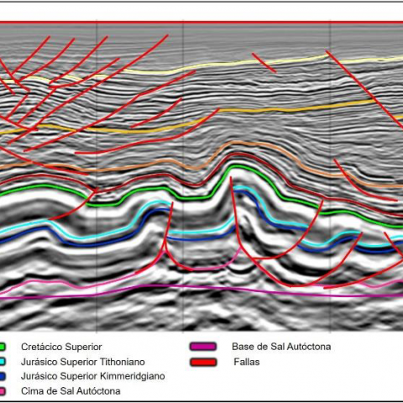This screenshot has width=403, height=403.
Task: Click the magenta base of salt horizon line
Action: tap(201, 287)
